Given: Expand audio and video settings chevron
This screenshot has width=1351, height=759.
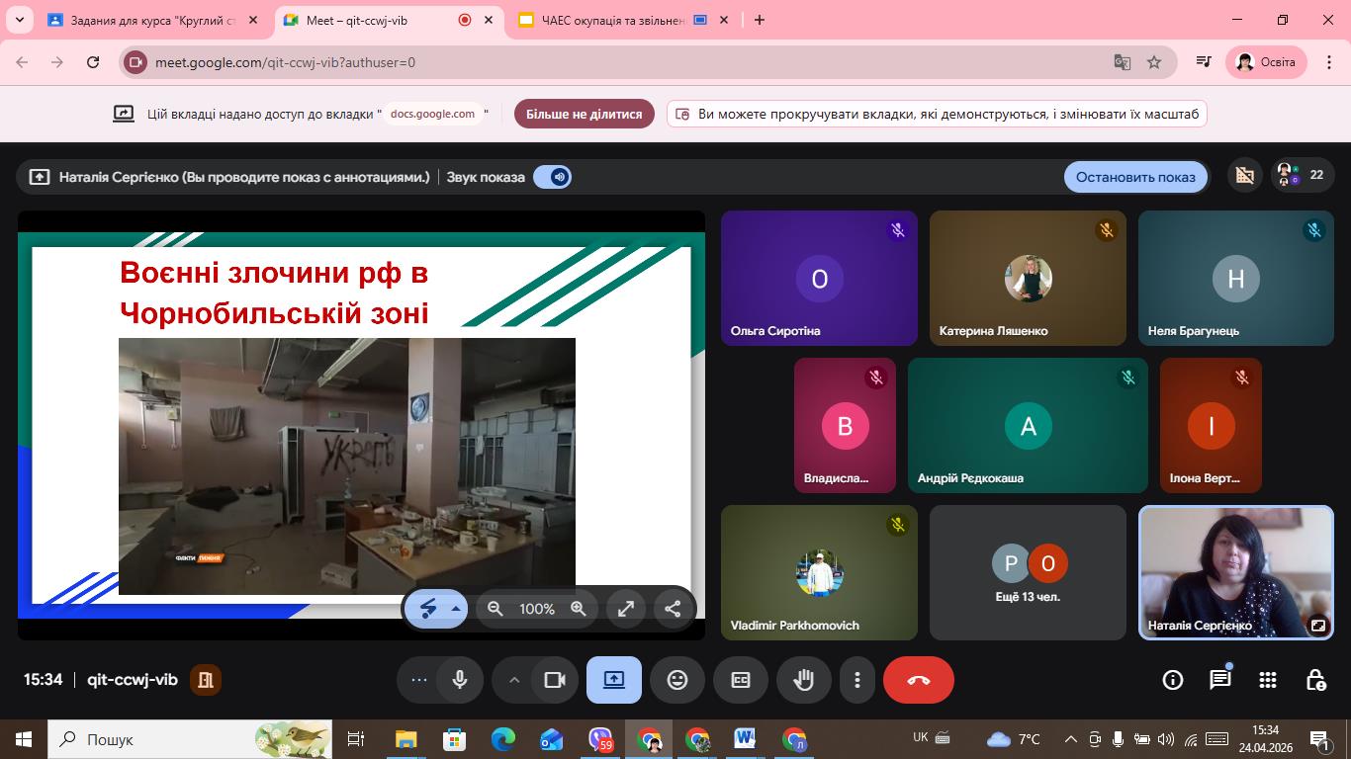Looking at the screenshot, I should tap(513, 680).
